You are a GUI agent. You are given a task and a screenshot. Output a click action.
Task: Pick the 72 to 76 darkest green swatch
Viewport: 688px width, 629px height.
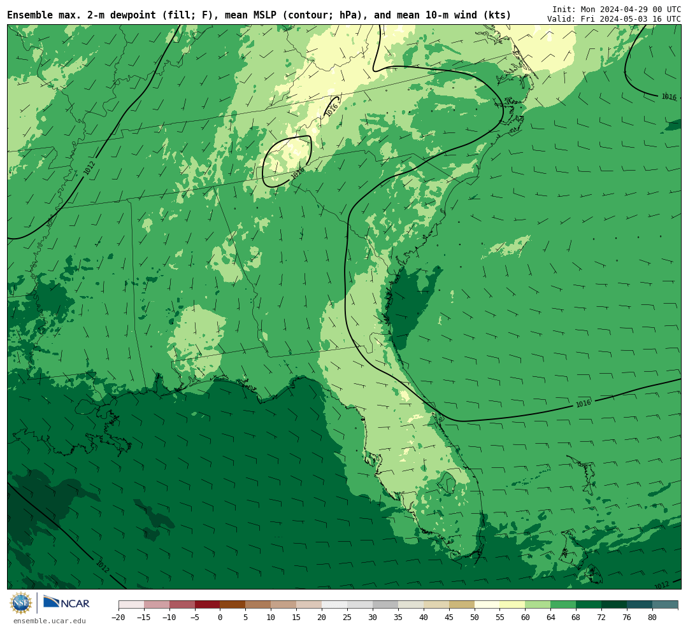coord(615,605)
